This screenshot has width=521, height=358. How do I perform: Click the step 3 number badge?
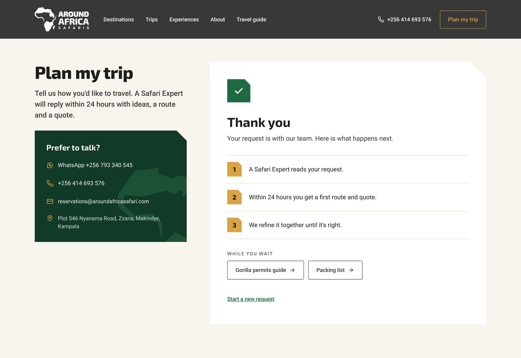[x=234, y=225]
